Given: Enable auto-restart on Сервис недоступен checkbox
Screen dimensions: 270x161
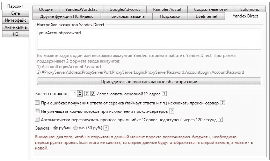Looking at the screenshot, I should pyautogui.click(x=37, y=119).
